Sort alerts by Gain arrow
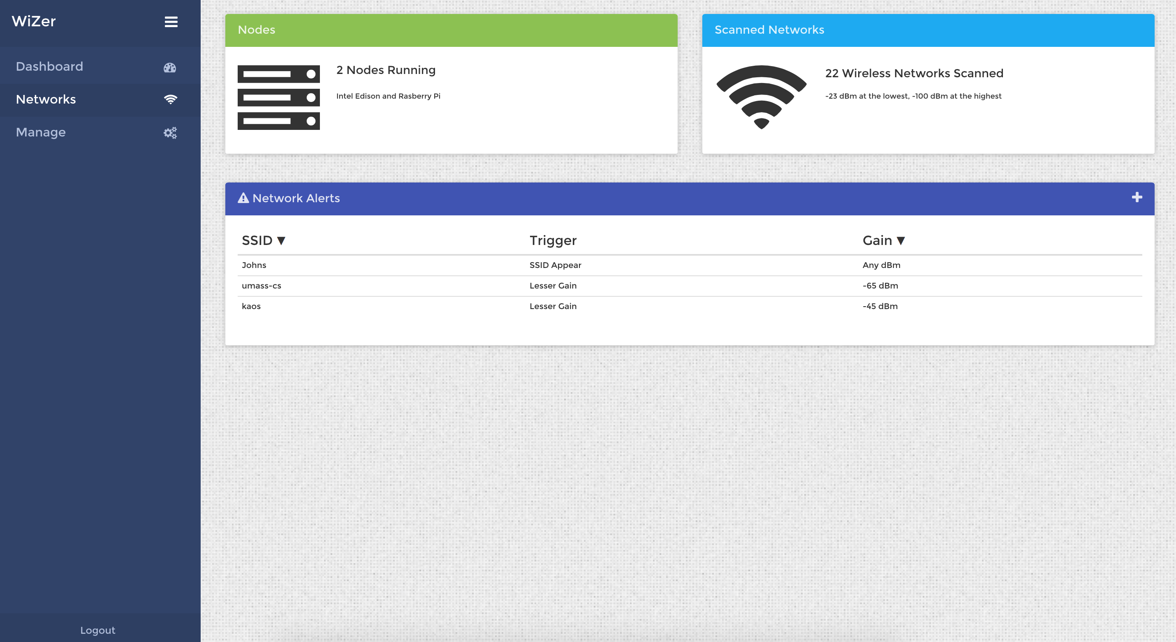 (x=900, y=241)
